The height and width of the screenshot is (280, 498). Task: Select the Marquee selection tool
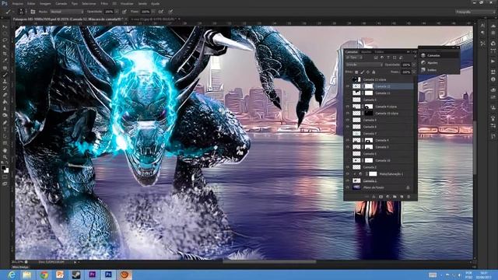(5, 33)
